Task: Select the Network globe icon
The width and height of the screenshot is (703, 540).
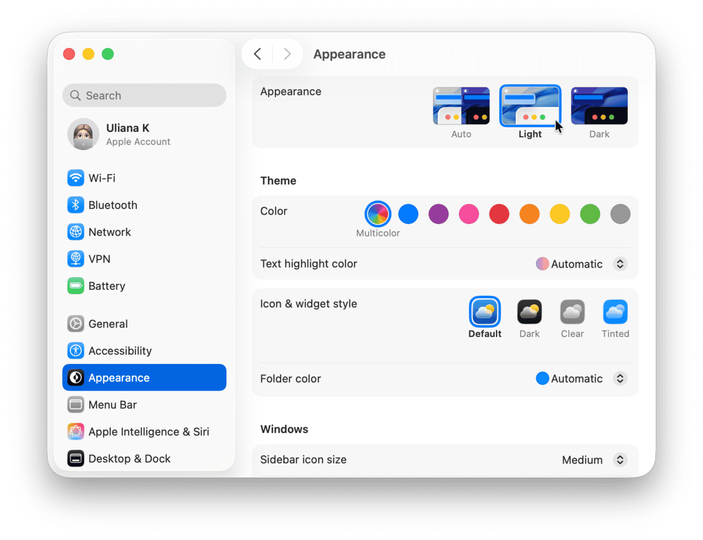Action: point(76,232)
